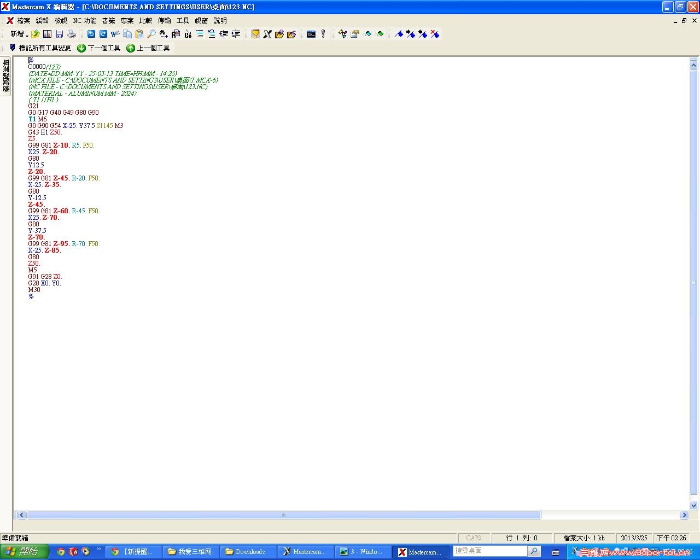Open the Windows 開始 Start button

tap(25, 552)
